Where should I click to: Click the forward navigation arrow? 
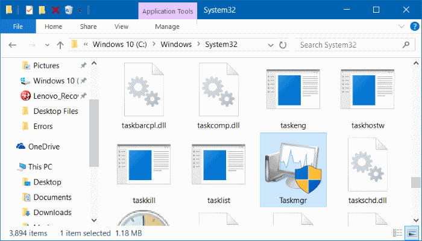[32, 45]
